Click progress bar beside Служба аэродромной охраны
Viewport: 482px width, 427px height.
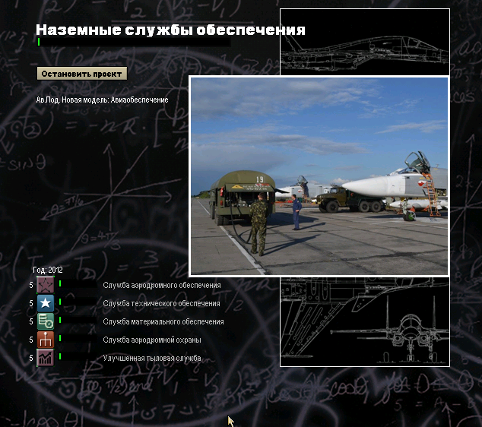(78, 338)
